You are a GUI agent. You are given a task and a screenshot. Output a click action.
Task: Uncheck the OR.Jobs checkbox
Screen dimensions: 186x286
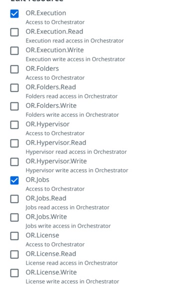click(14, 180)
